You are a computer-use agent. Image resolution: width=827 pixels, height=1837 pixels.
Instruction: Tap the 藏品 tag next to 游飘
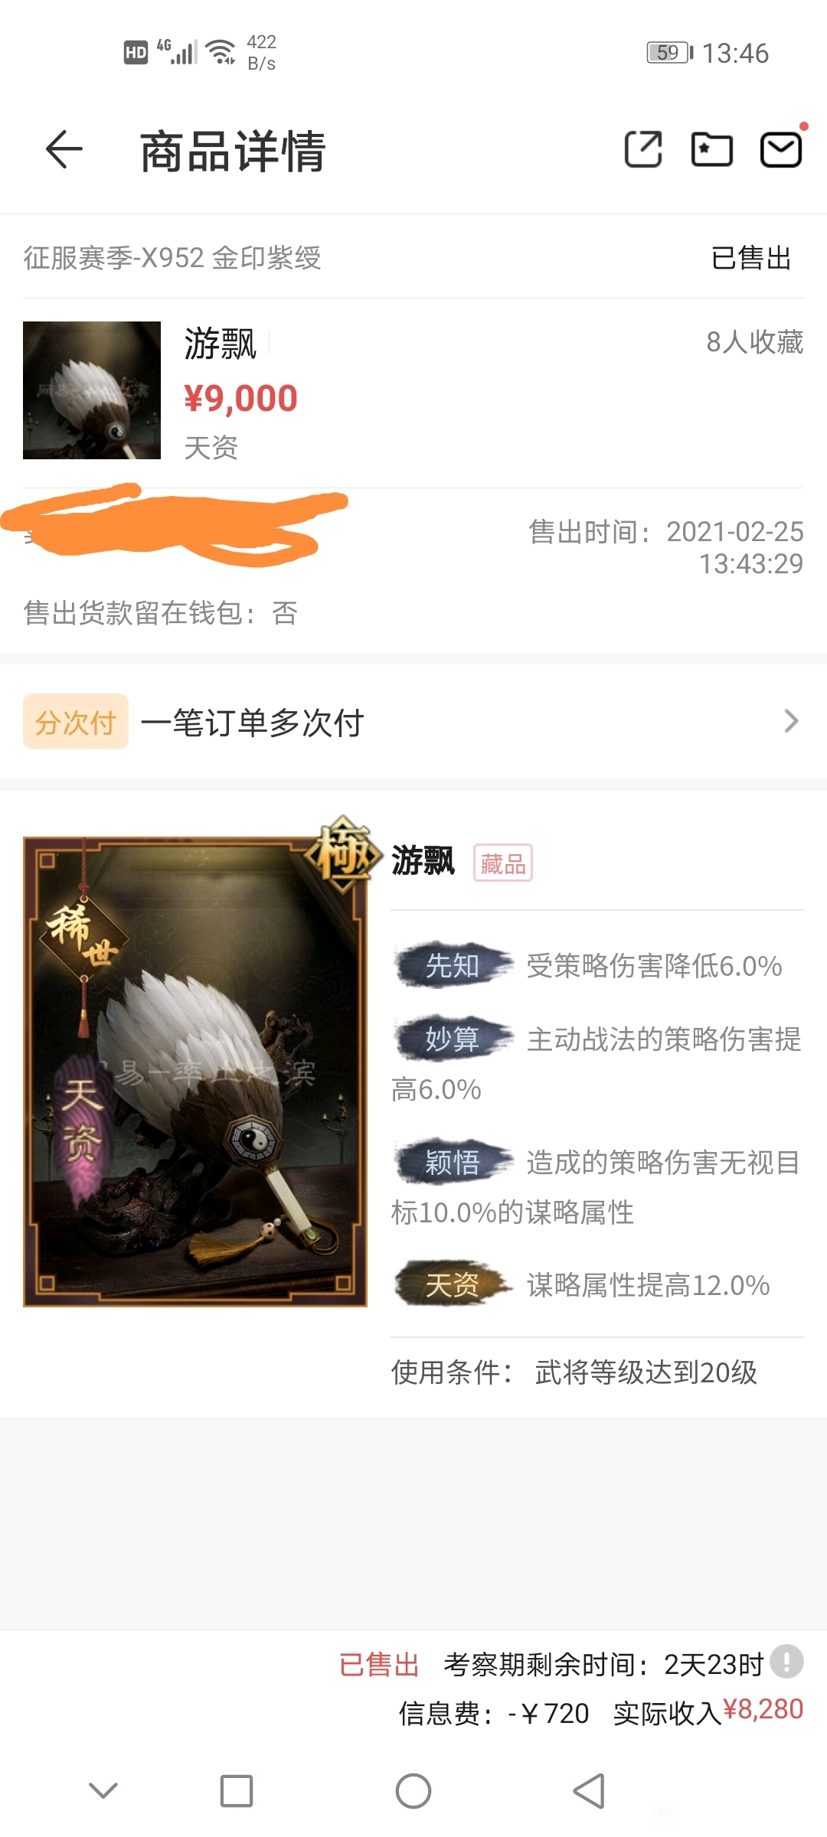click(x=503, y=863)
